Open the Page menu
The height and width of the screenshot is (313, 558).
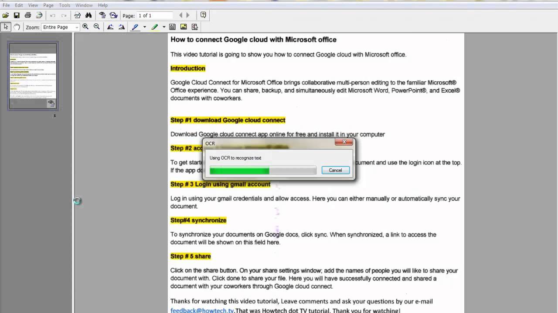48,5
